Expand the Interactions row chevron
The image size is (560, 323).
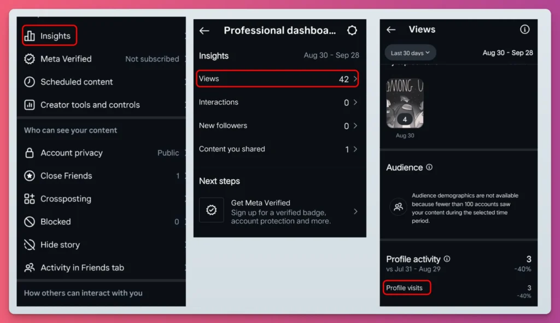(356, 102)
